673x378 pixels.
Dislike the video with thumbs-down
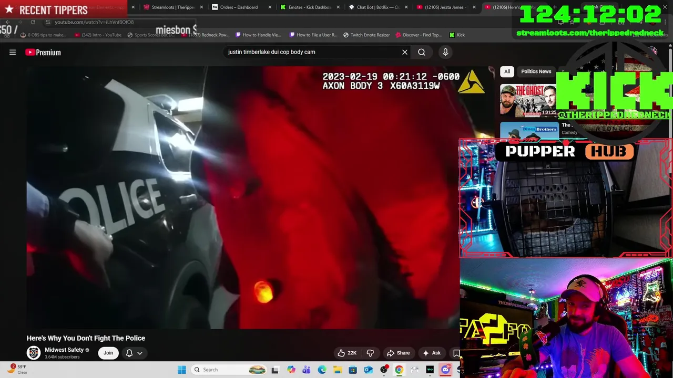coord(370,353)
